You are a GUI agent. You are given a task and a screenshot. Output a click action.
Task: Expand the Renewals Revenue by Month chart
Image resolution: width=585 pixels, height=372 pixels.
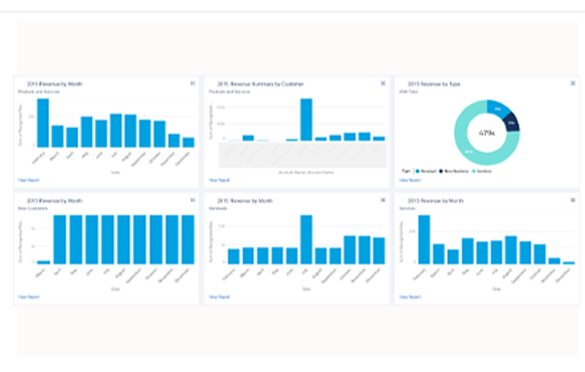[383, 200]
